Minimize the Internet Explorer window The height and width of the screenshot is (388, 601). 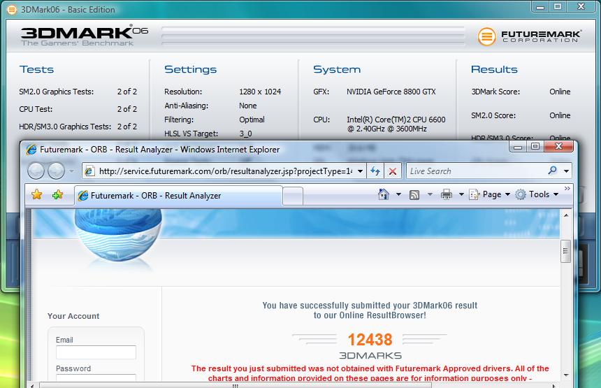coord(518,146)
